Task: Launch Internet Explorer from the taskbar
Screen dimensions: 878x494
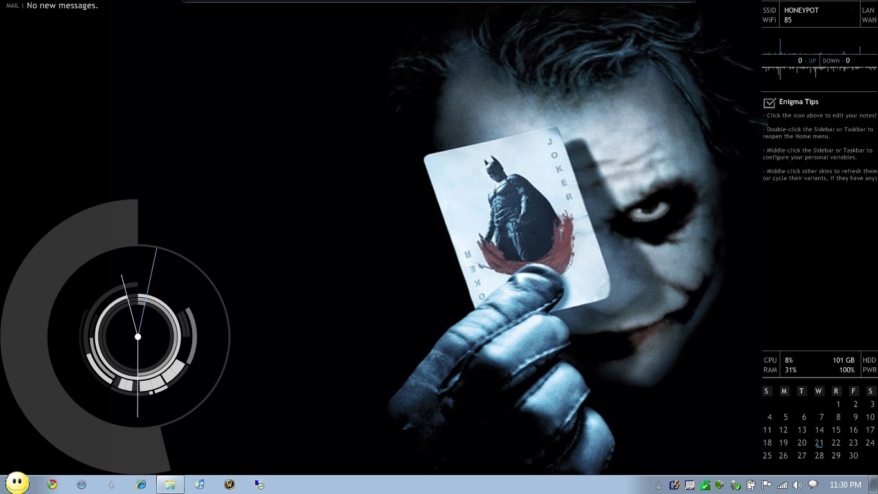Action: click(141, 484)
